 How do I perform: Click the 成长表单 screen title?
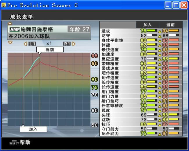coord(22,17)
